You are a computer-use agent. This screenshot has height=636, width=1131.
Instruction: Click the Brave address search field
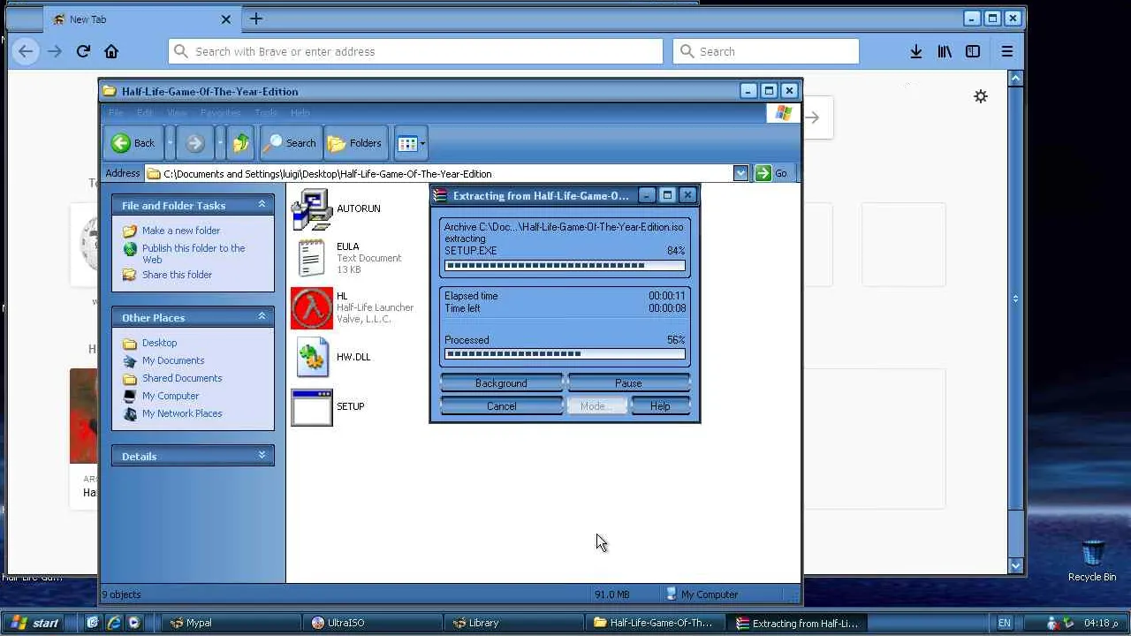pyautogui.click(x=415, y=51)
